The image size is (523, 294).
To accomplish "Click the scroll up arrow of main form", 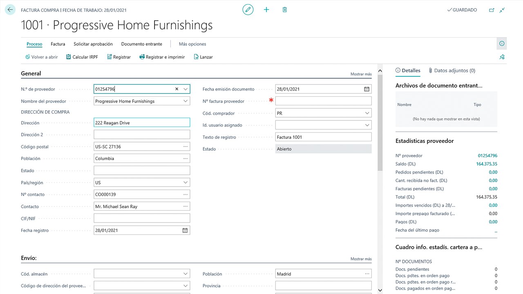I will [x=380, y=71].
